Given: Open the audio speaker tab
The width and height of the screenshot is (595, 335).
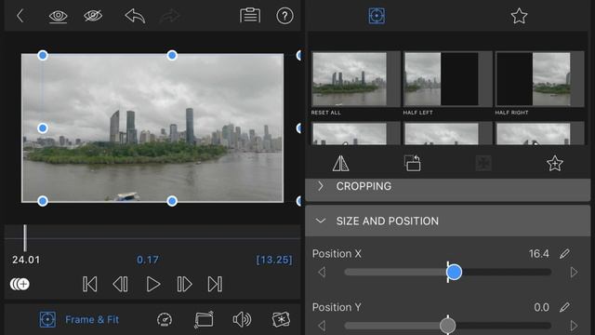Looking at the screenshot, I should [242, 320].
